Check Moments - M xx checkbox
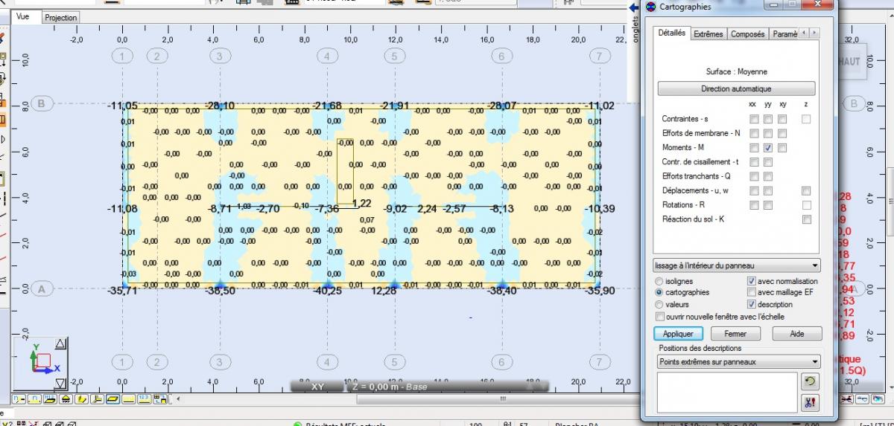The width and height of the screenshot is (894, 426). [x=755, y=148]
